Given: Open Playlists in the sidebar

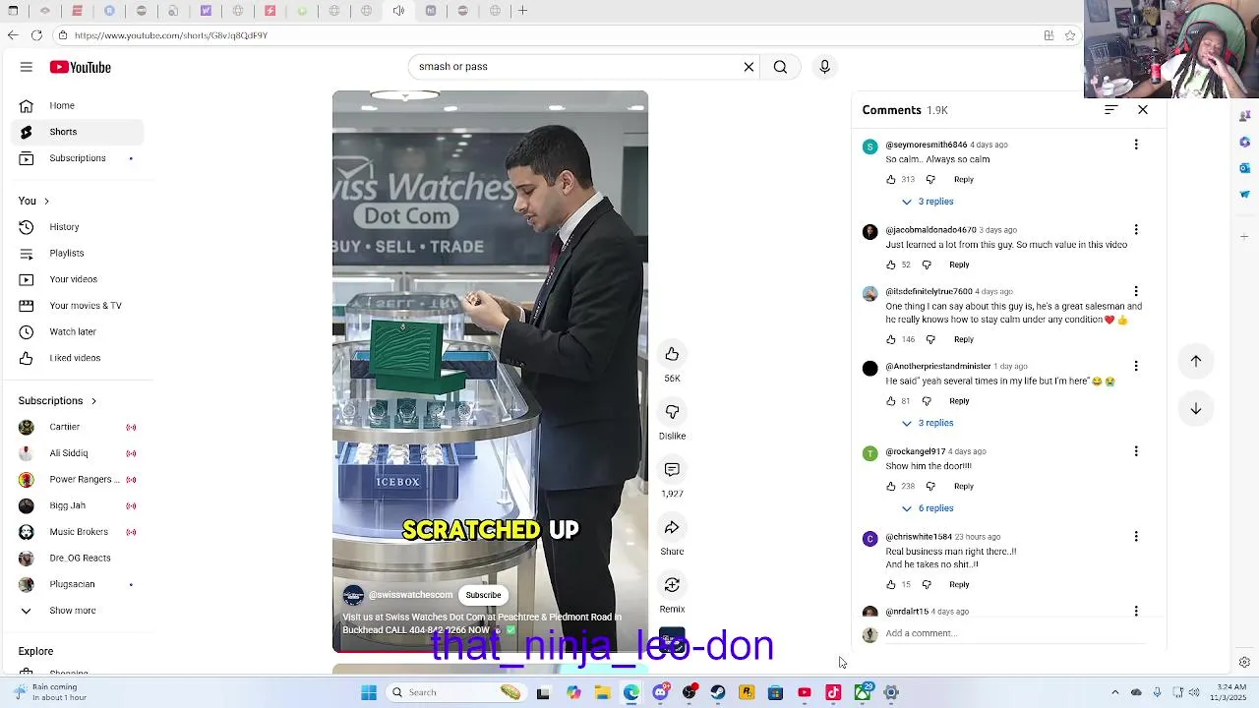Looking at the screenshot, I should tap(78, 254).
